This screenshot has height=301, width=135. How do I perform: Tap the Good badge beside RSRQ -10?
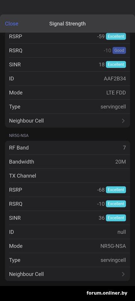(119, 50)
